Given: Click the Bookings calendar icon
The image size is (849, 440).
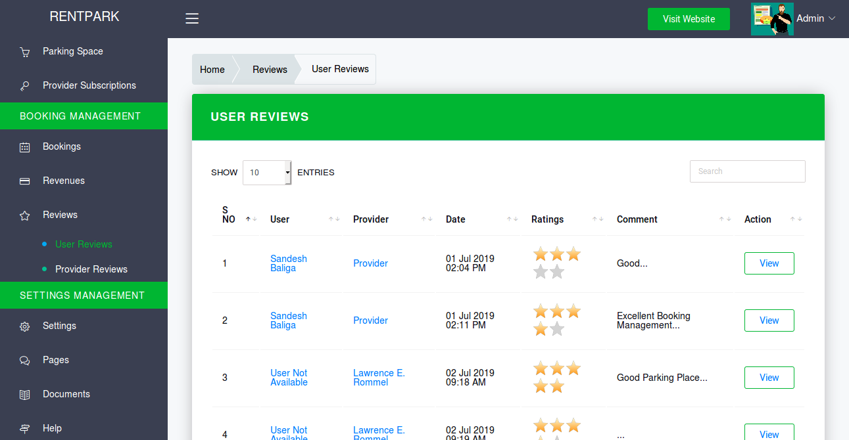Looking at the screenshot, I should coord(25,147).
